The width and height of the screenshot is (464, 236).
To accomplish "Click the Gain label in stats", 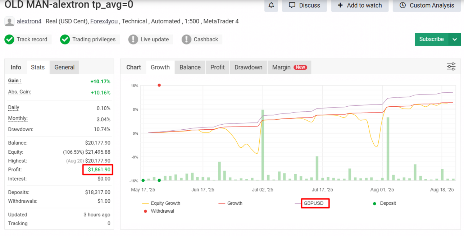I will point(15,81).
